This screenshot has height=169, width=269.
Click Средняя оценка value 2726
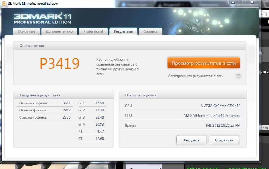point(67,117)
